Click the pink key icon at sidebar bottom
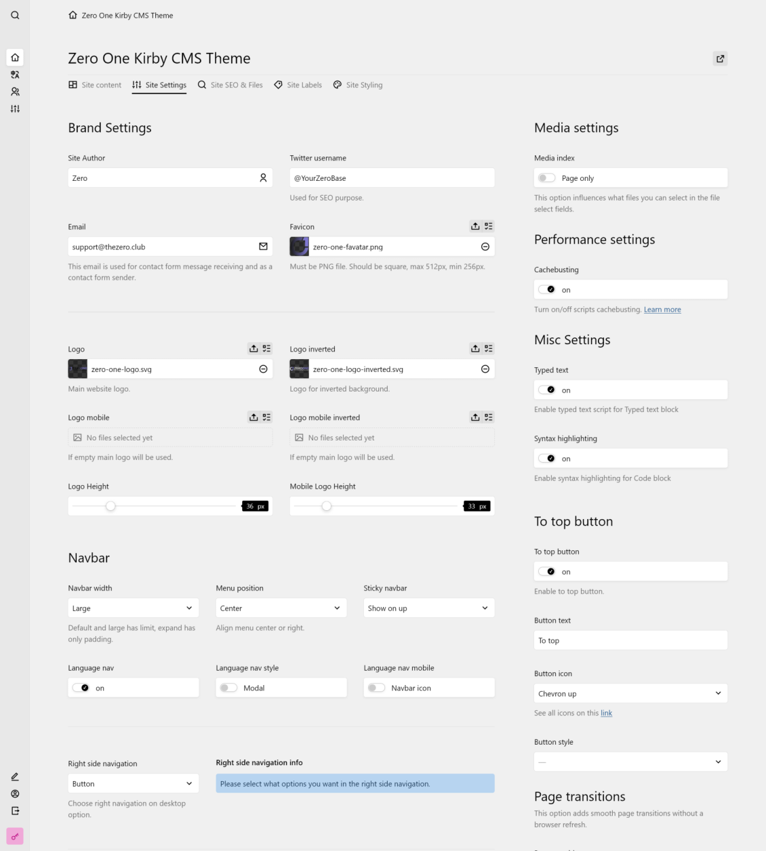Viewport: 766px width, 851px height. coord(15,835)
